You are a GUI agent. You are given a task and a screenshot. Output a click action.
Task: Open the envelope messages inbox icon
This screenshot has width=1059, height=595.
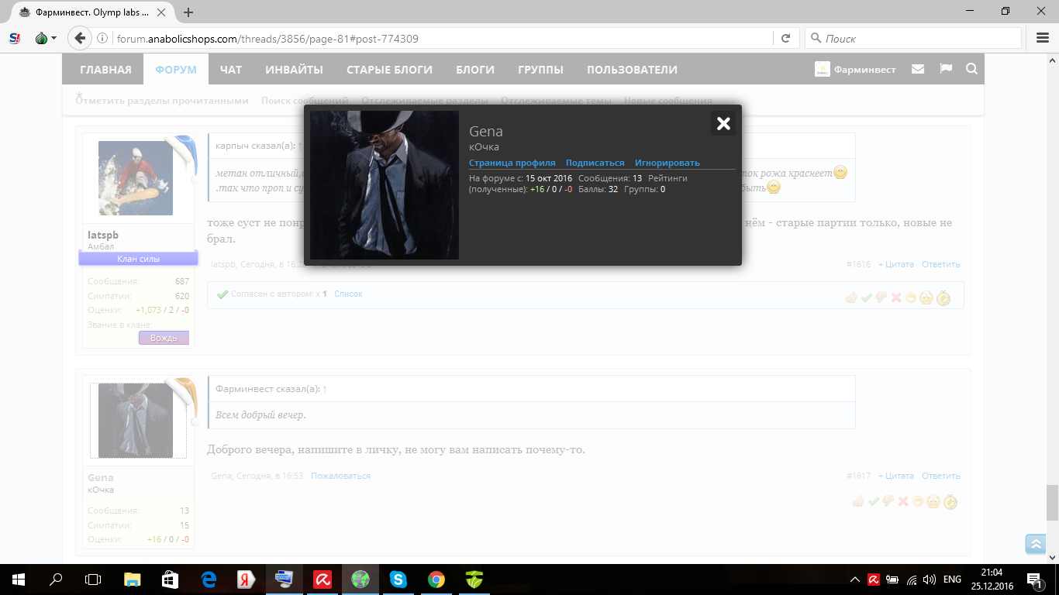918,69
